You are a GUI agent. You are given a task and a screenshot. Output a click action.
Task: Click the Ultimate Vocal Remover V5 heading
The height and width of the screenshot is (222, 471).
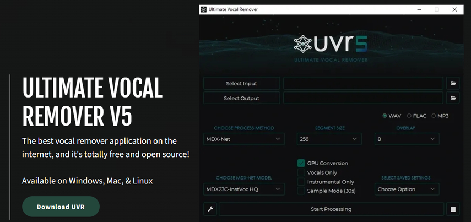point(92,101)
